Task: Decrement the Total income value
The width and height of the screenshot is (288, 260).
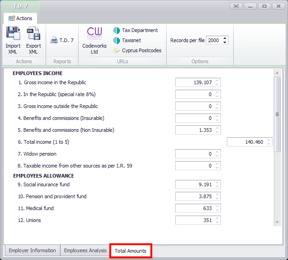Action: pos(269,144)
